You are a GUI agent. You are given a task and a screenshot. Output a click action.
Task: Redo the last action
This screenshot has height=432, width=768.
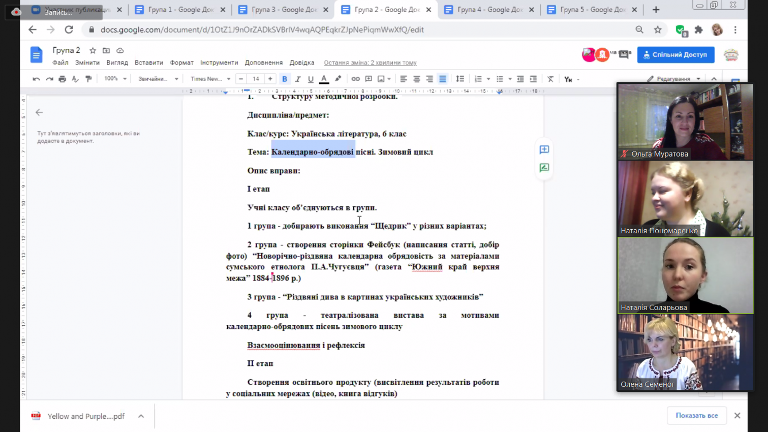(49, 79)
